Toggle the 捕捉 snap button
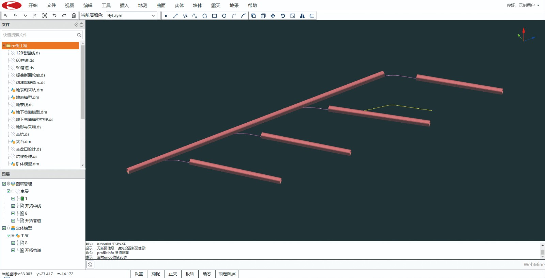This screenshot has width=545, height=278. 156,274
